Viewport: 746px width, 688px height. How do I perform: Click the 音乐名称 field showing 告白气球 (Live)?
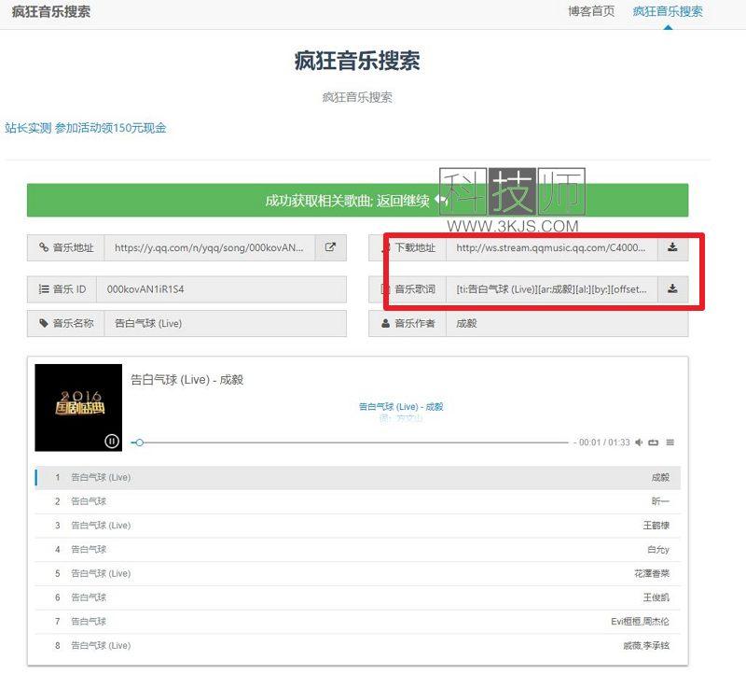[x=225, y=323]
